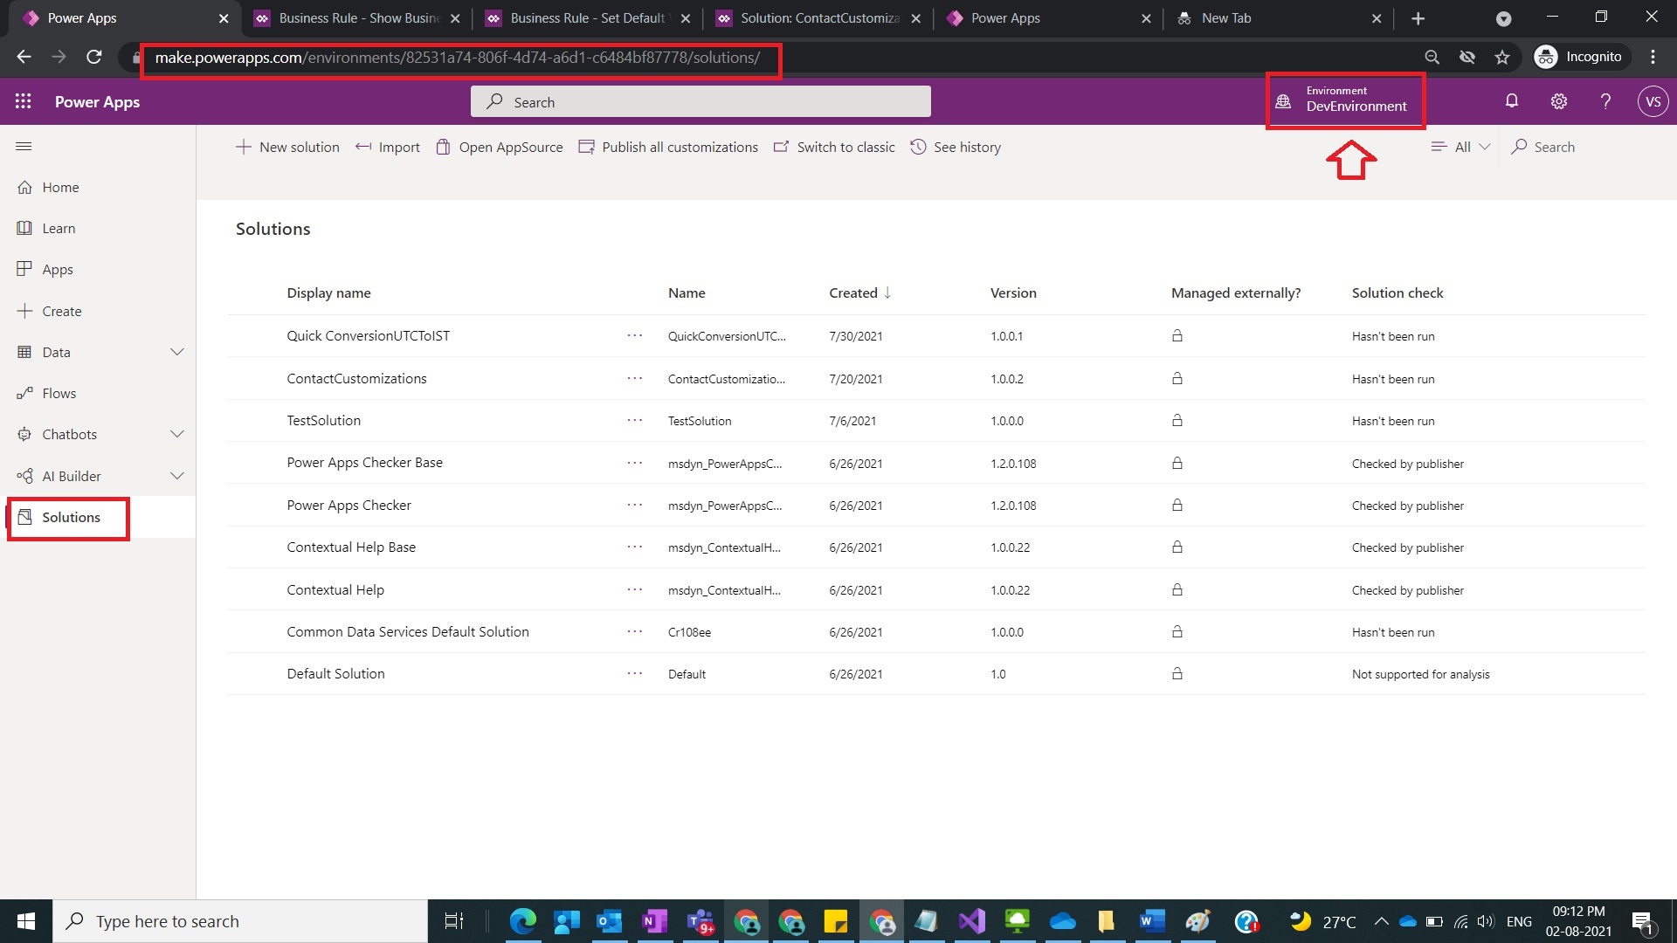Open the notifications bell
Image resolution: width=1677 pixels, height=943 pixels.
[x=1511, y=101]
